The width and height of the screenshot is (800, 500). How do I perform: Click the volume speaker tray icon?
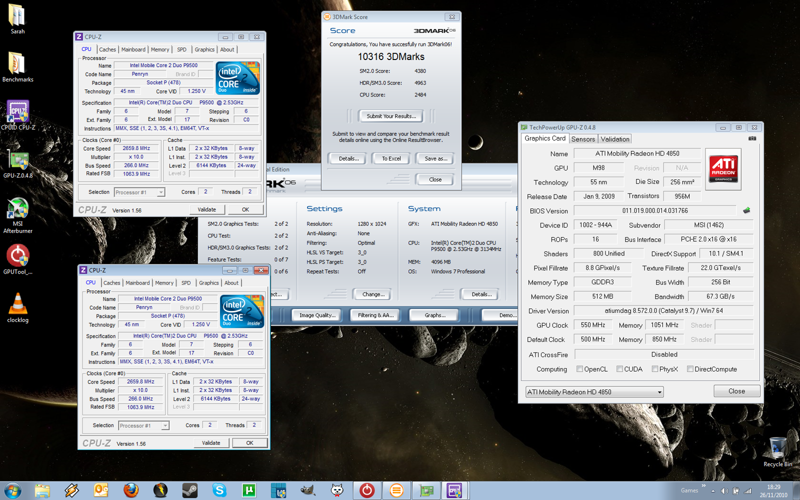tap(724, 490)
